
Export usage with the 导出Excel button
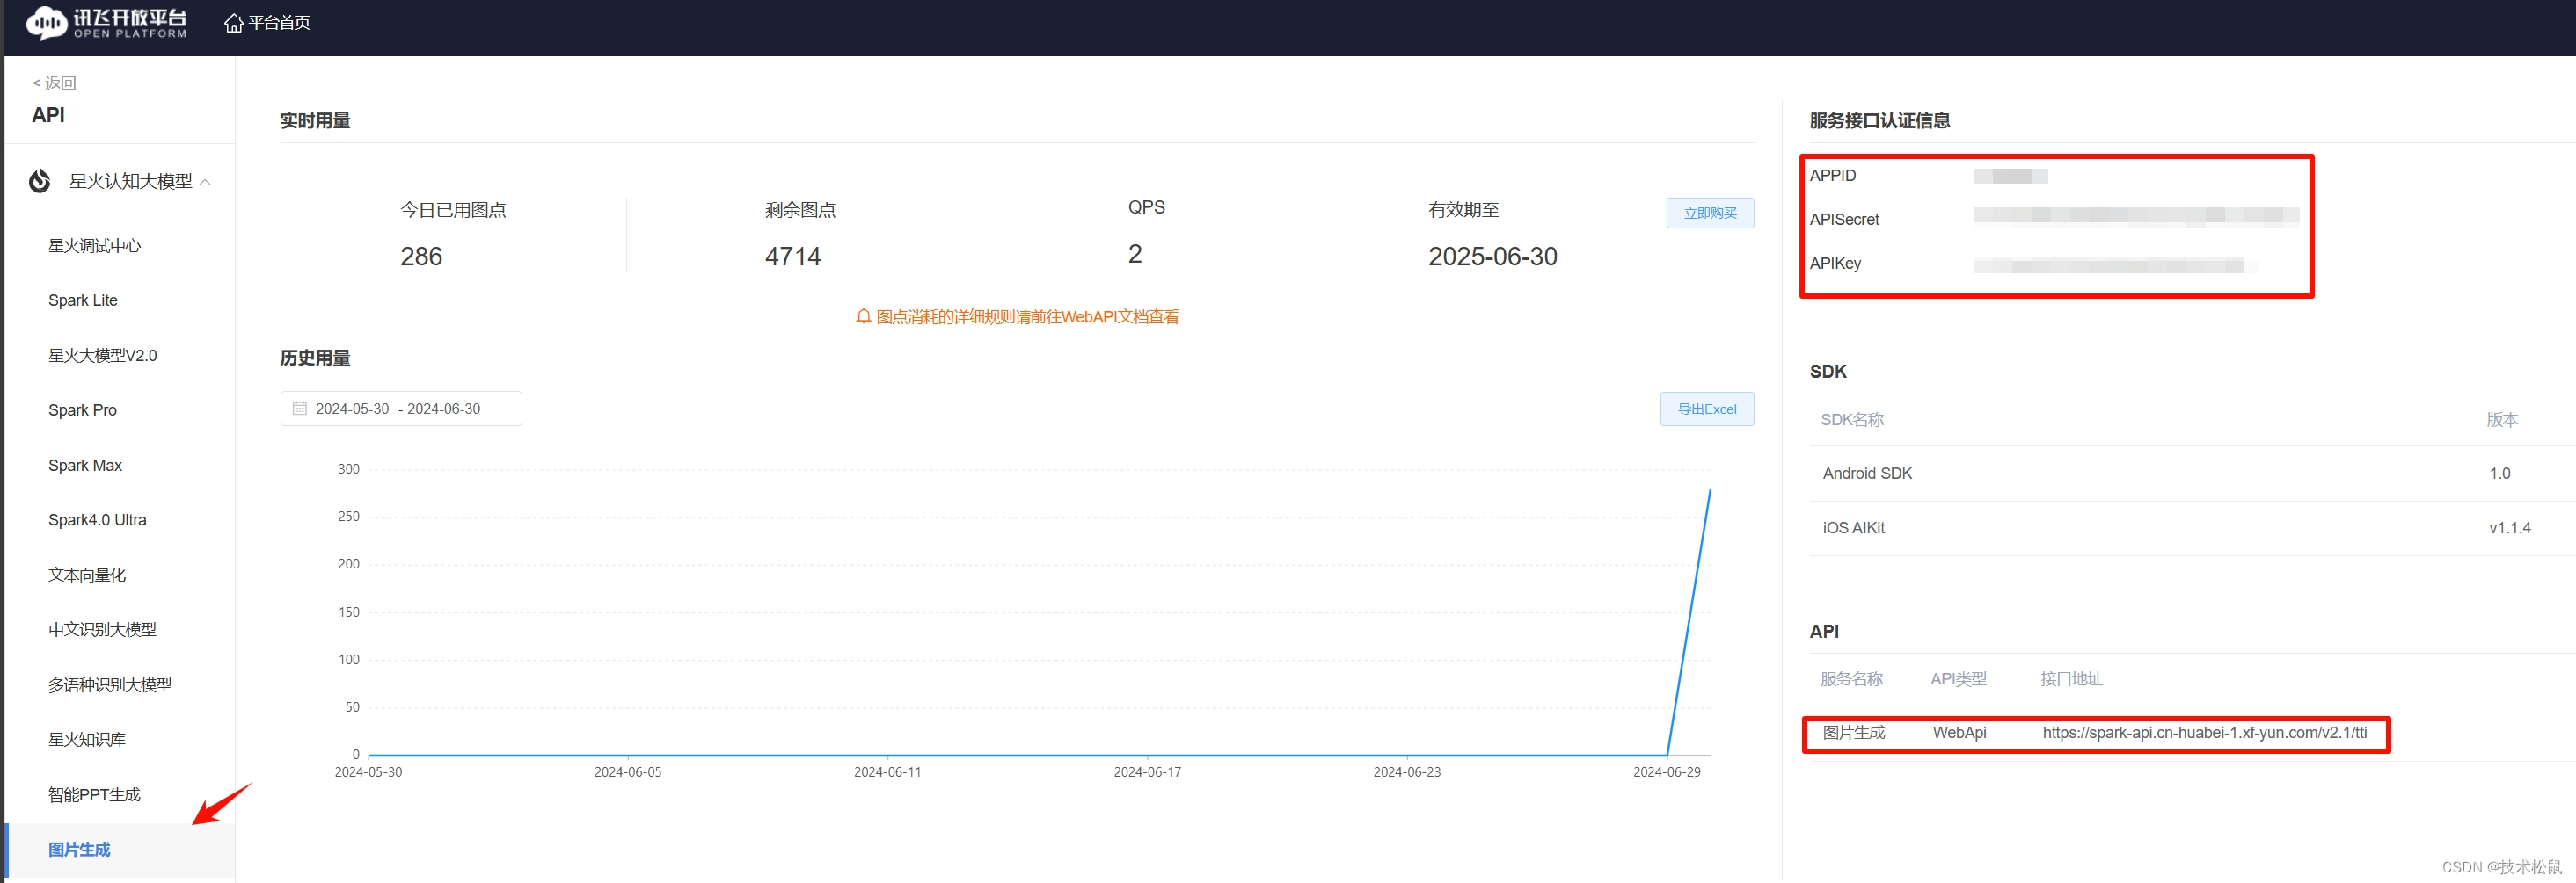pyautogui.click(x=1707, y=409)
